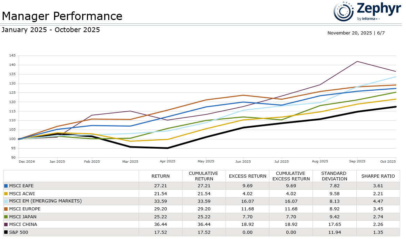Select the RETURN column header
406x239 pixels.
point(160,176)
